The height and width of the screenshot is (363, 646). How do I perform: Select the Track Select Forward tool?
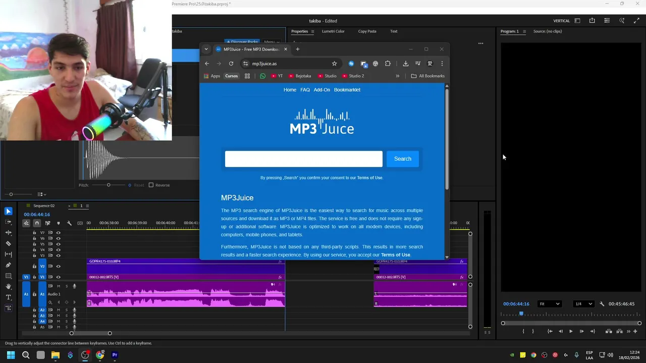tap(8, 222)
